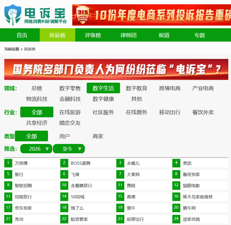Image resolution: width=231 pixels, height=225 pixels.
Task: Filter industry by 婚恋交友
Action: [70, 123]
